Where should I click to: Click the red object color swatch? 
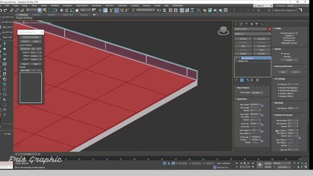click(x=269, y=29)
